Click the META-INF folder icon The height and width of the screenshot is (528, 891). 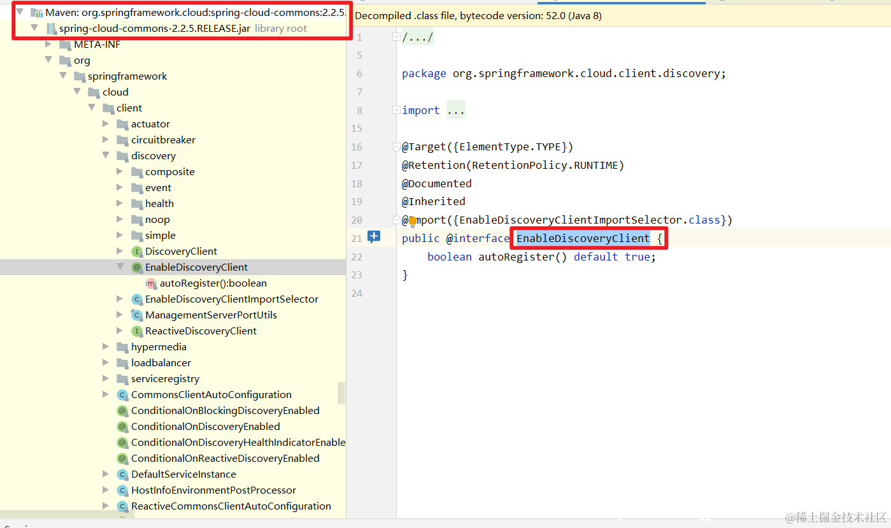coord(64,45)
